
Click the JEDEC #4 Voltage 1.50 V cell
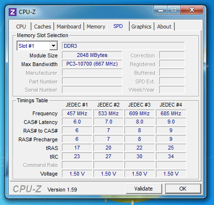(x=171, y=174)
